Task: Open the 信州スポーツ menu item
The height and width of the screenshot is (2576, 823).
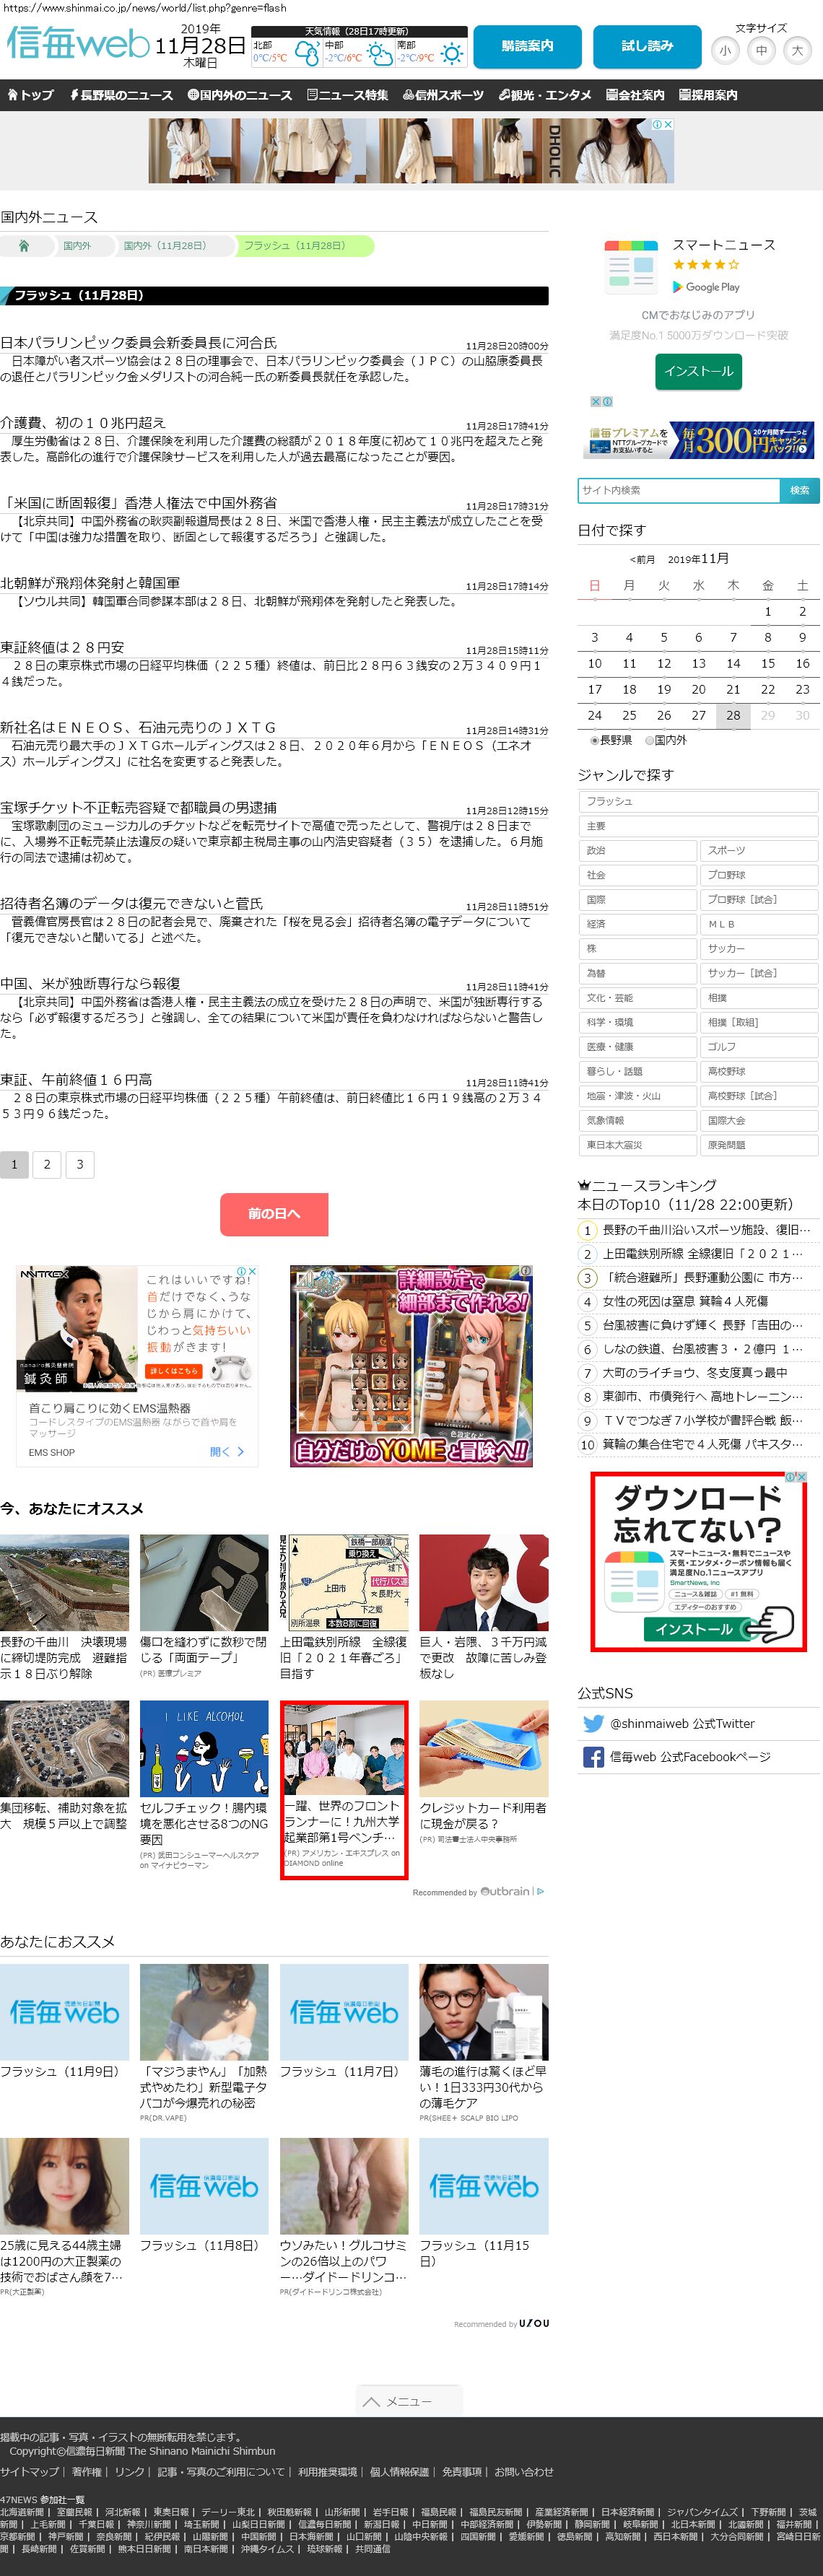Action: tap(443, 95)
